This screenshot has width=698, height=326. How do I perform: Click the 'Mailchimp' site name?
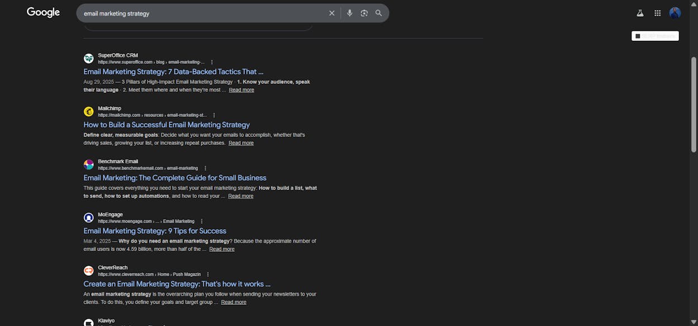tap(110, 108)
